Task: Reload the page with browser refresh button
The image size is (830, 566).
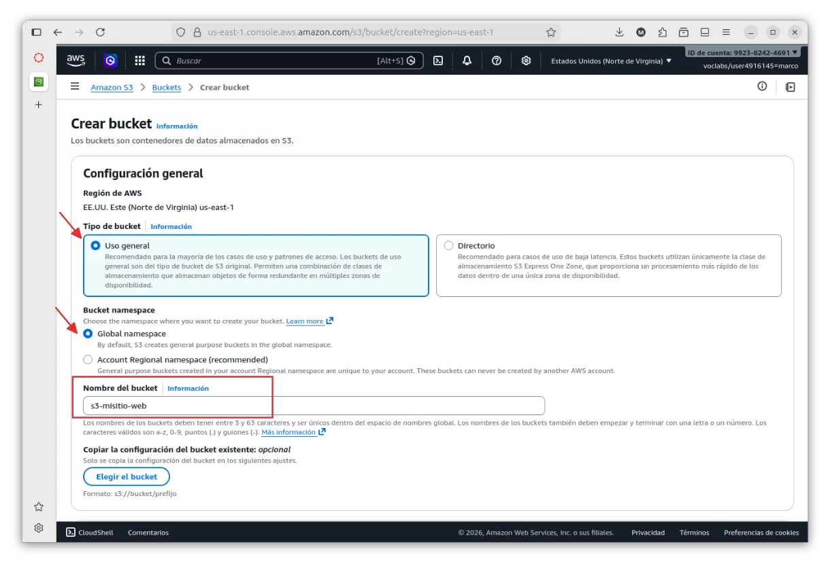Action: (100, 32)
